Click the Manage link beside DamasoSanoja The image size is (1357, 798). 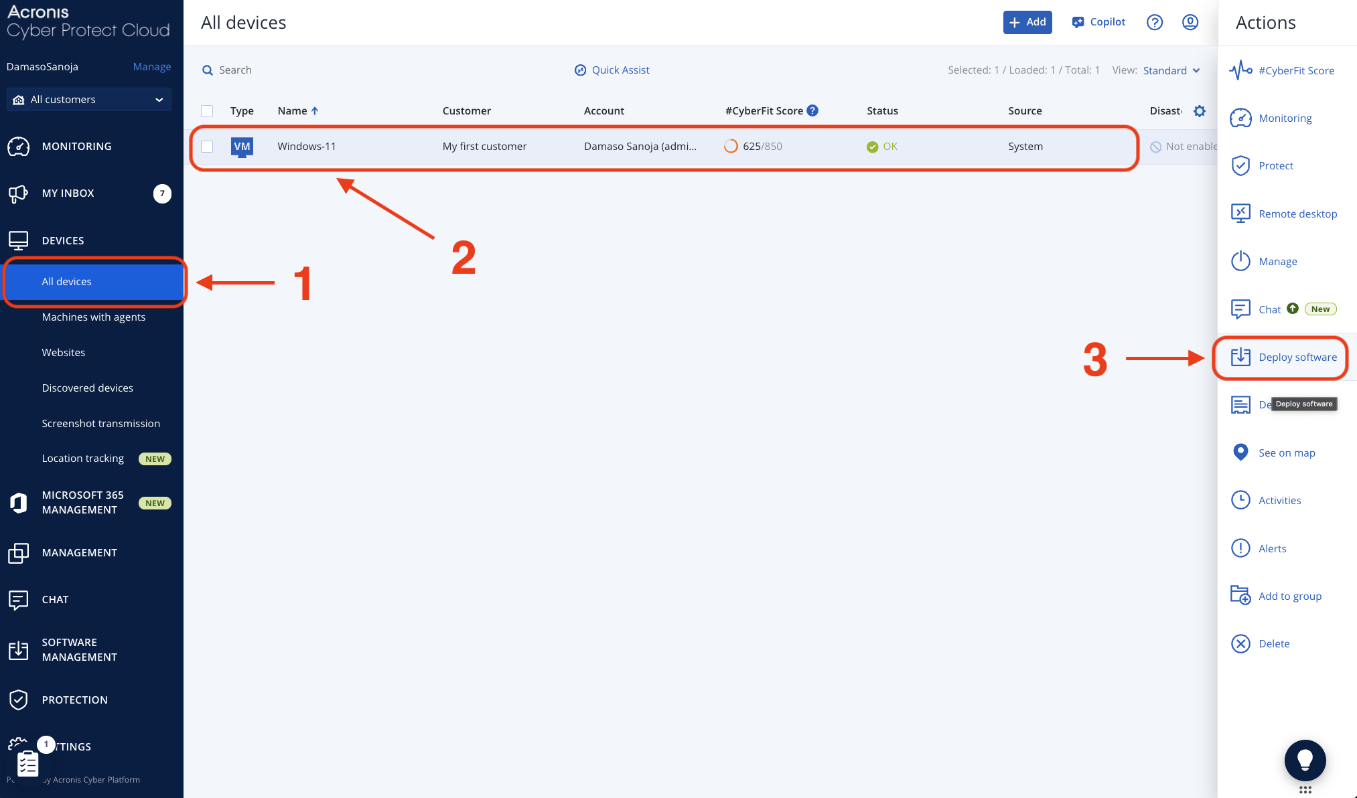(x=151, y=67)
